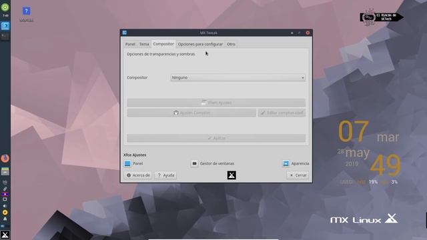The height and width of the screenshot is (240, 427).
Task: Click the MX Tweak title bar window icon
Action: click(x=125, y=33)
